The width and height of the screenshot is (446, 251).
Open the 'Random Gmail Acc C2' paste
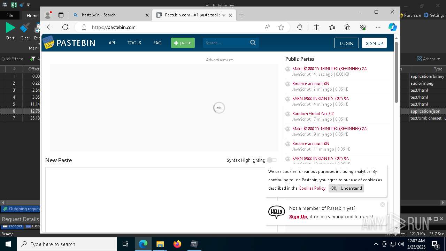point(313,114)
